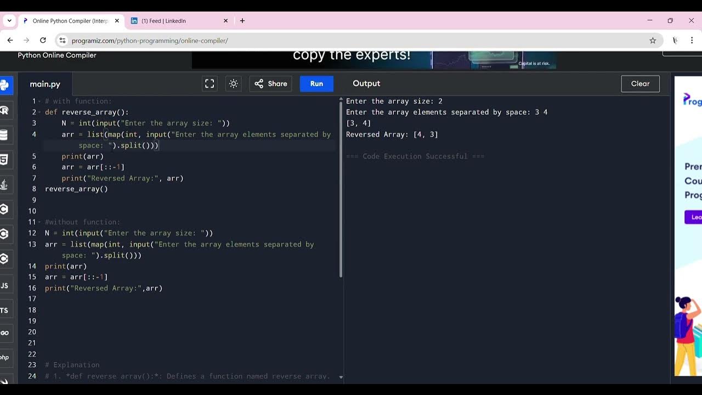702x395 pixels.
Task: Switch to LinkedIn Feed tab
Action: tap(179, 21)
